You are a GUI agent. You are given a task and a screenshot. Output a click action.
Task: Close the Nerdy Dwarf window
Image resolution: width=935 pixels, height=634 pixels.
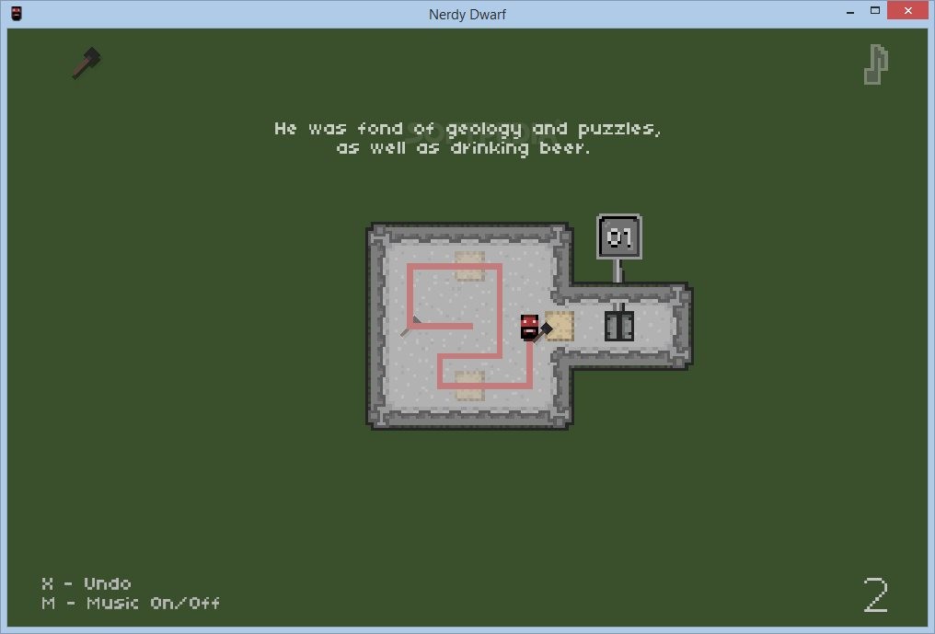pos(907,11)
